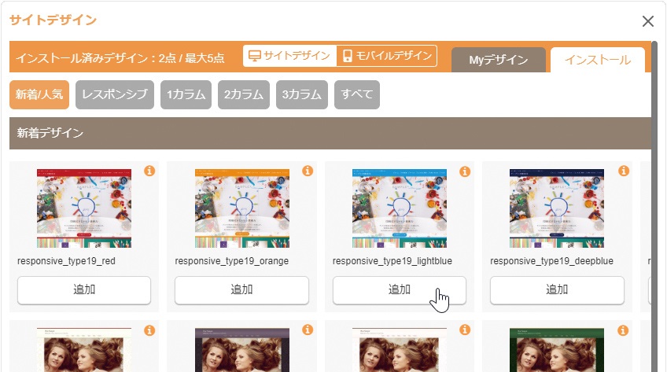Close the サイトデザイン dialog
Image resolution: width=667 pixels, height=372 pixels.
647,21
